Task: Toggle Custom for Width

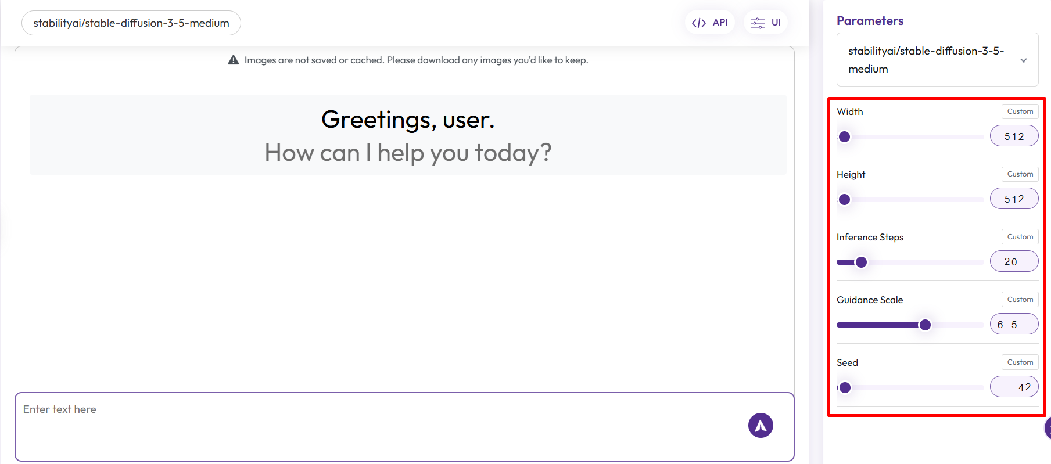Action: 1020,111
